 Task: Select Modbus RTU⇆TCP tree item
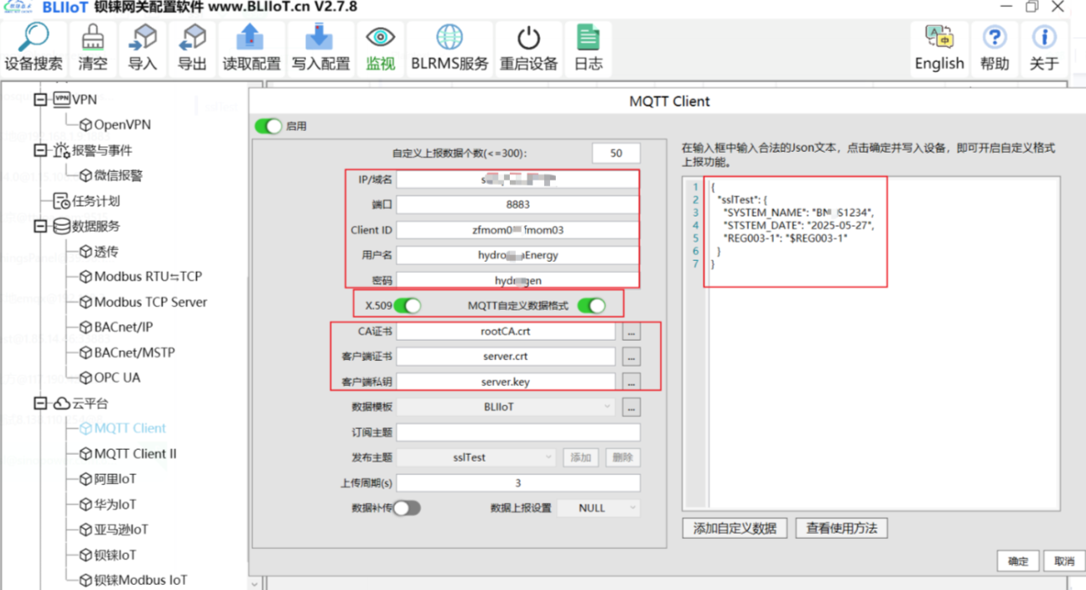tap(140, 276)
